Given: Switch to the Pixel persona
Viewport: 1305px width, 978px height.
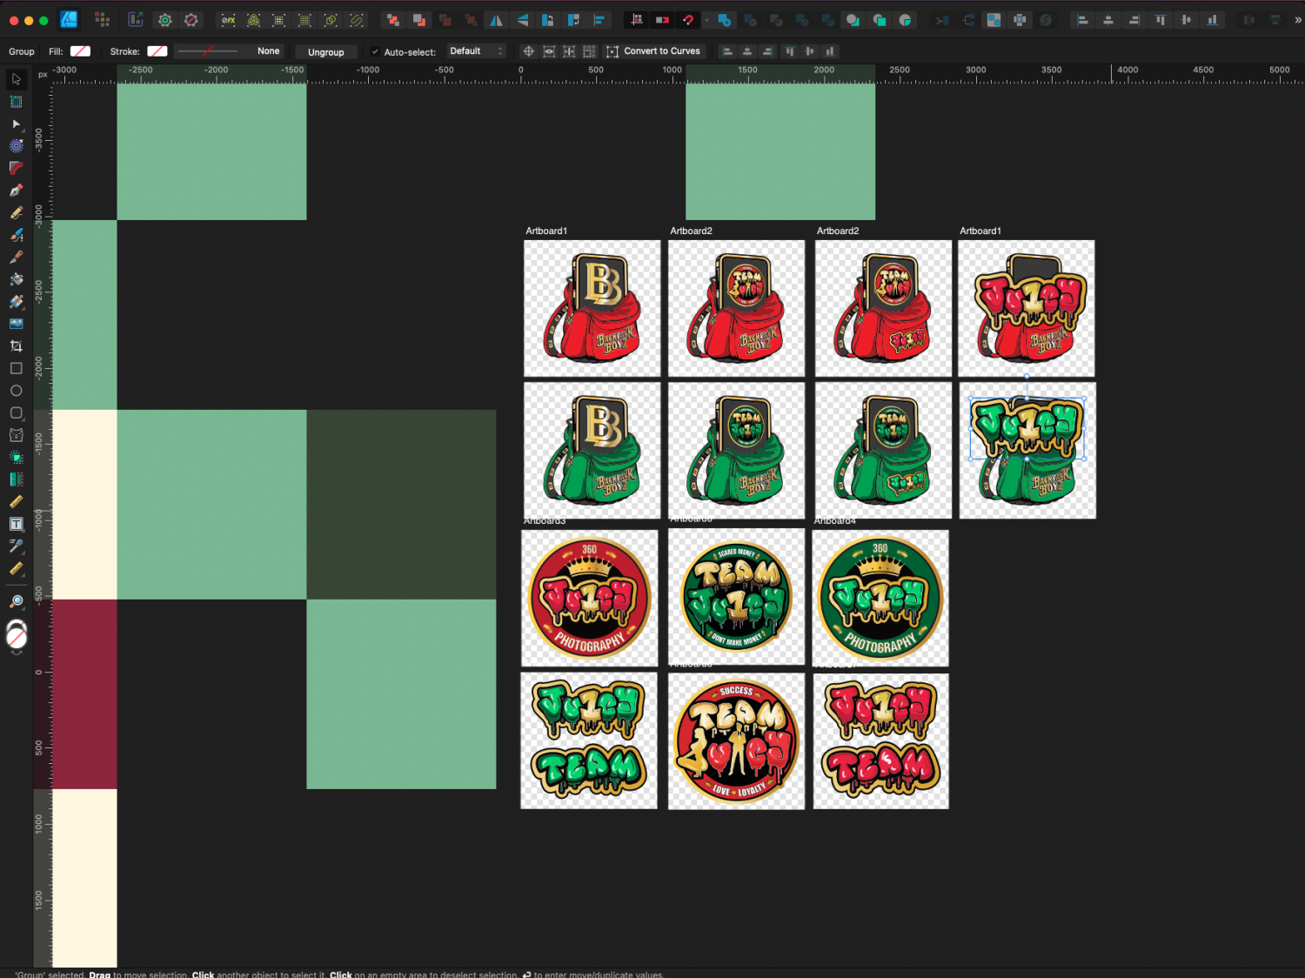Looking at the screenshot, I should (x=102, y=19).
